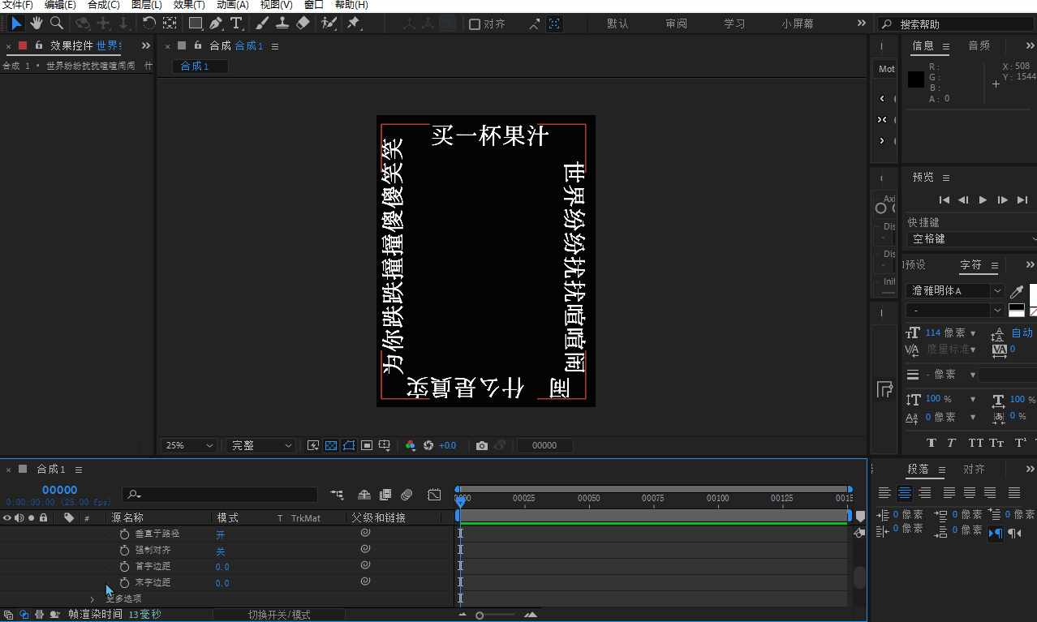Select the Roto Brush tool

coord(328,23)
